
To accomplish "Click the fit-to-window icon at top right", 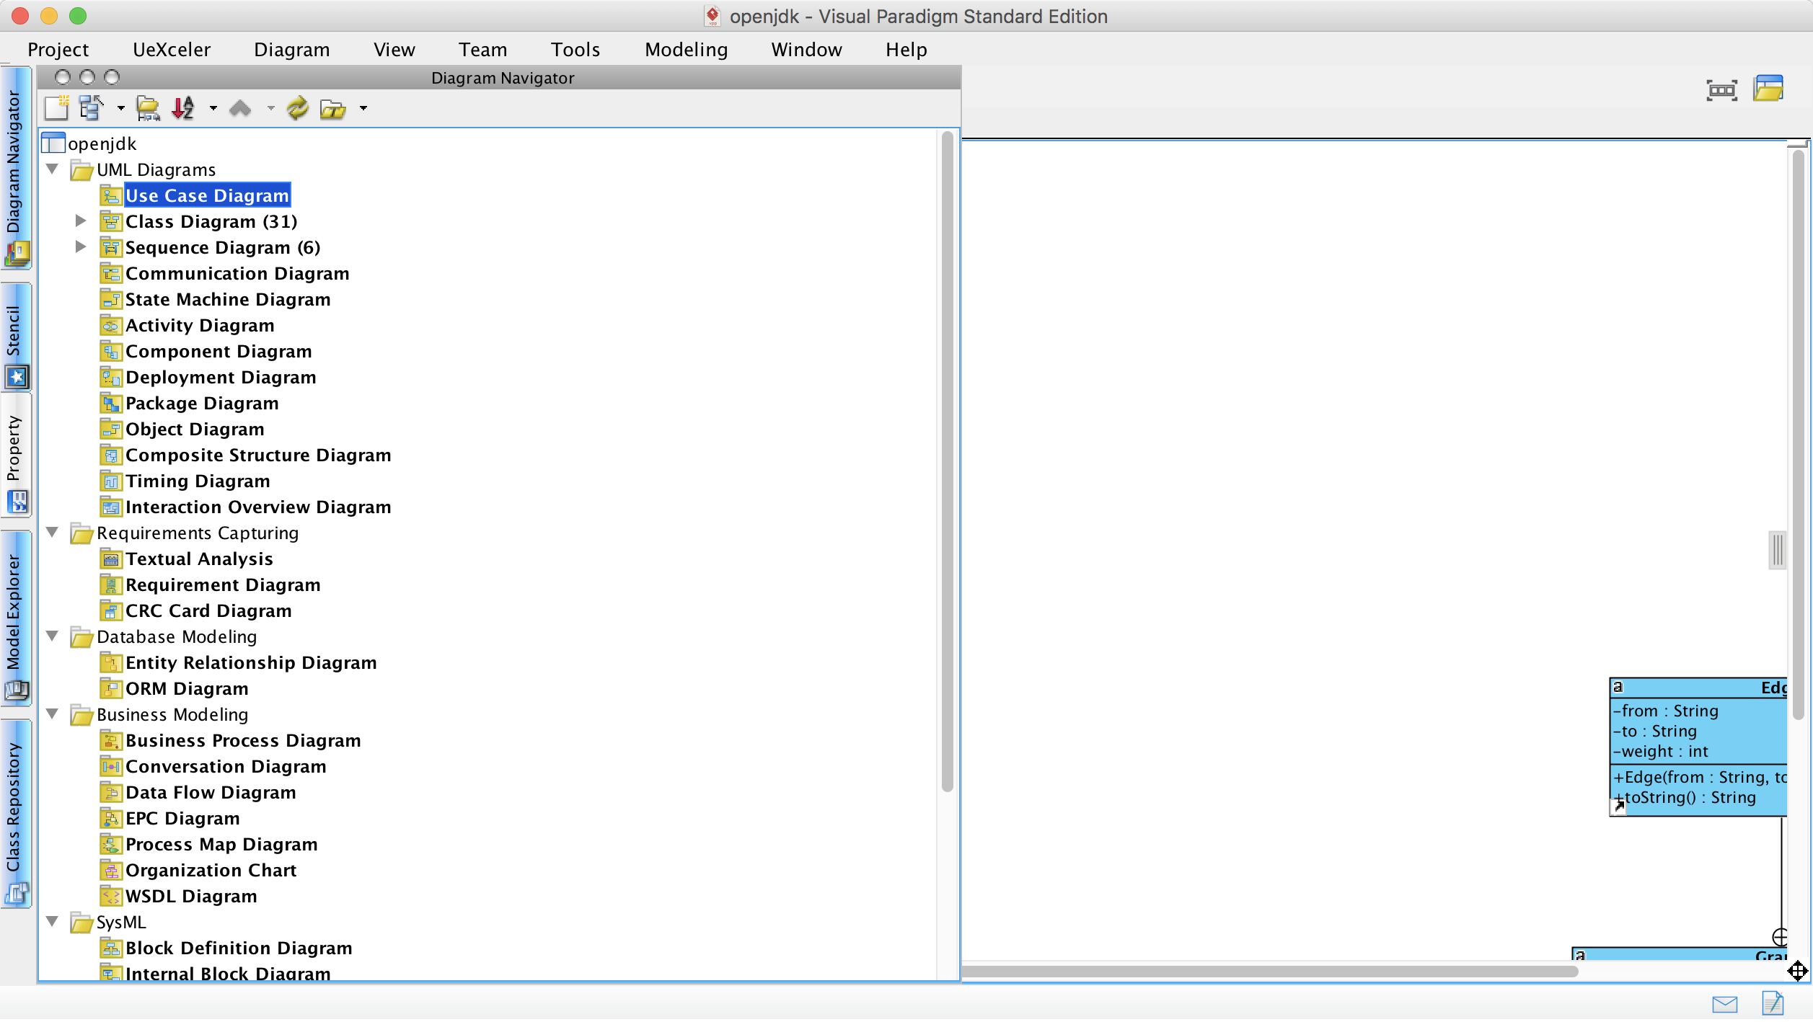I will tap(1721, 90).
